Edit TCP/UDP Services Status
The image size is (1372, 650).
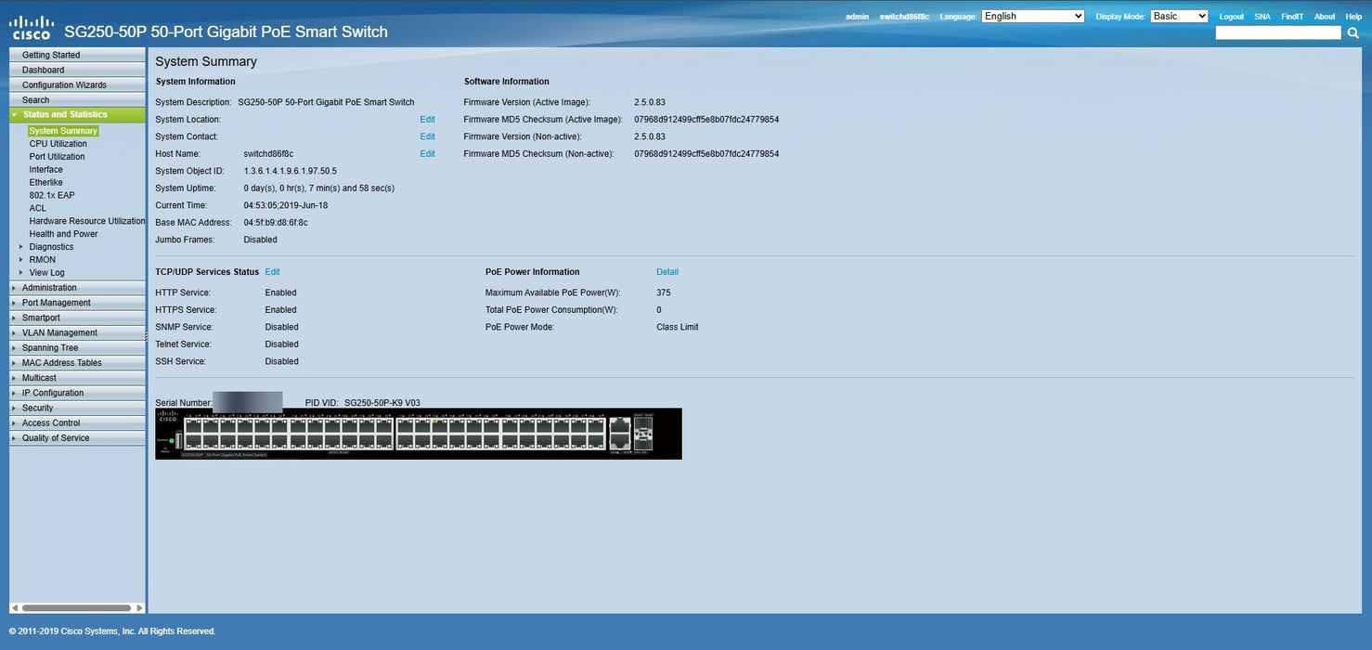[272, 272]
